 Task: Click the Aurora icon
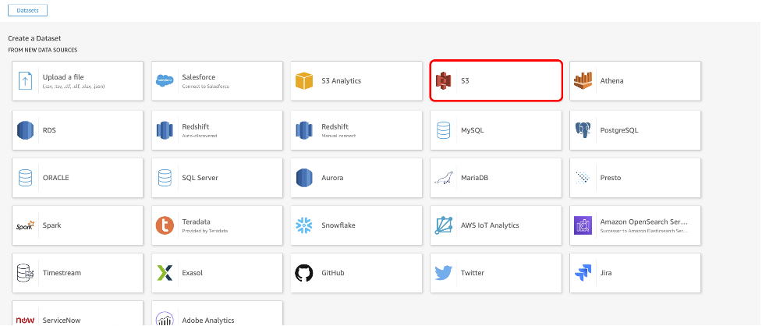(304, 178)
